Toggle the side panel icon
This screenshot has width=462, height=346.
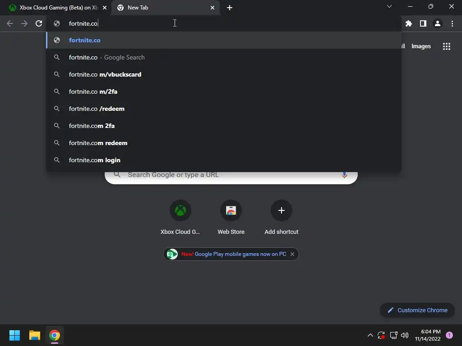423,23
